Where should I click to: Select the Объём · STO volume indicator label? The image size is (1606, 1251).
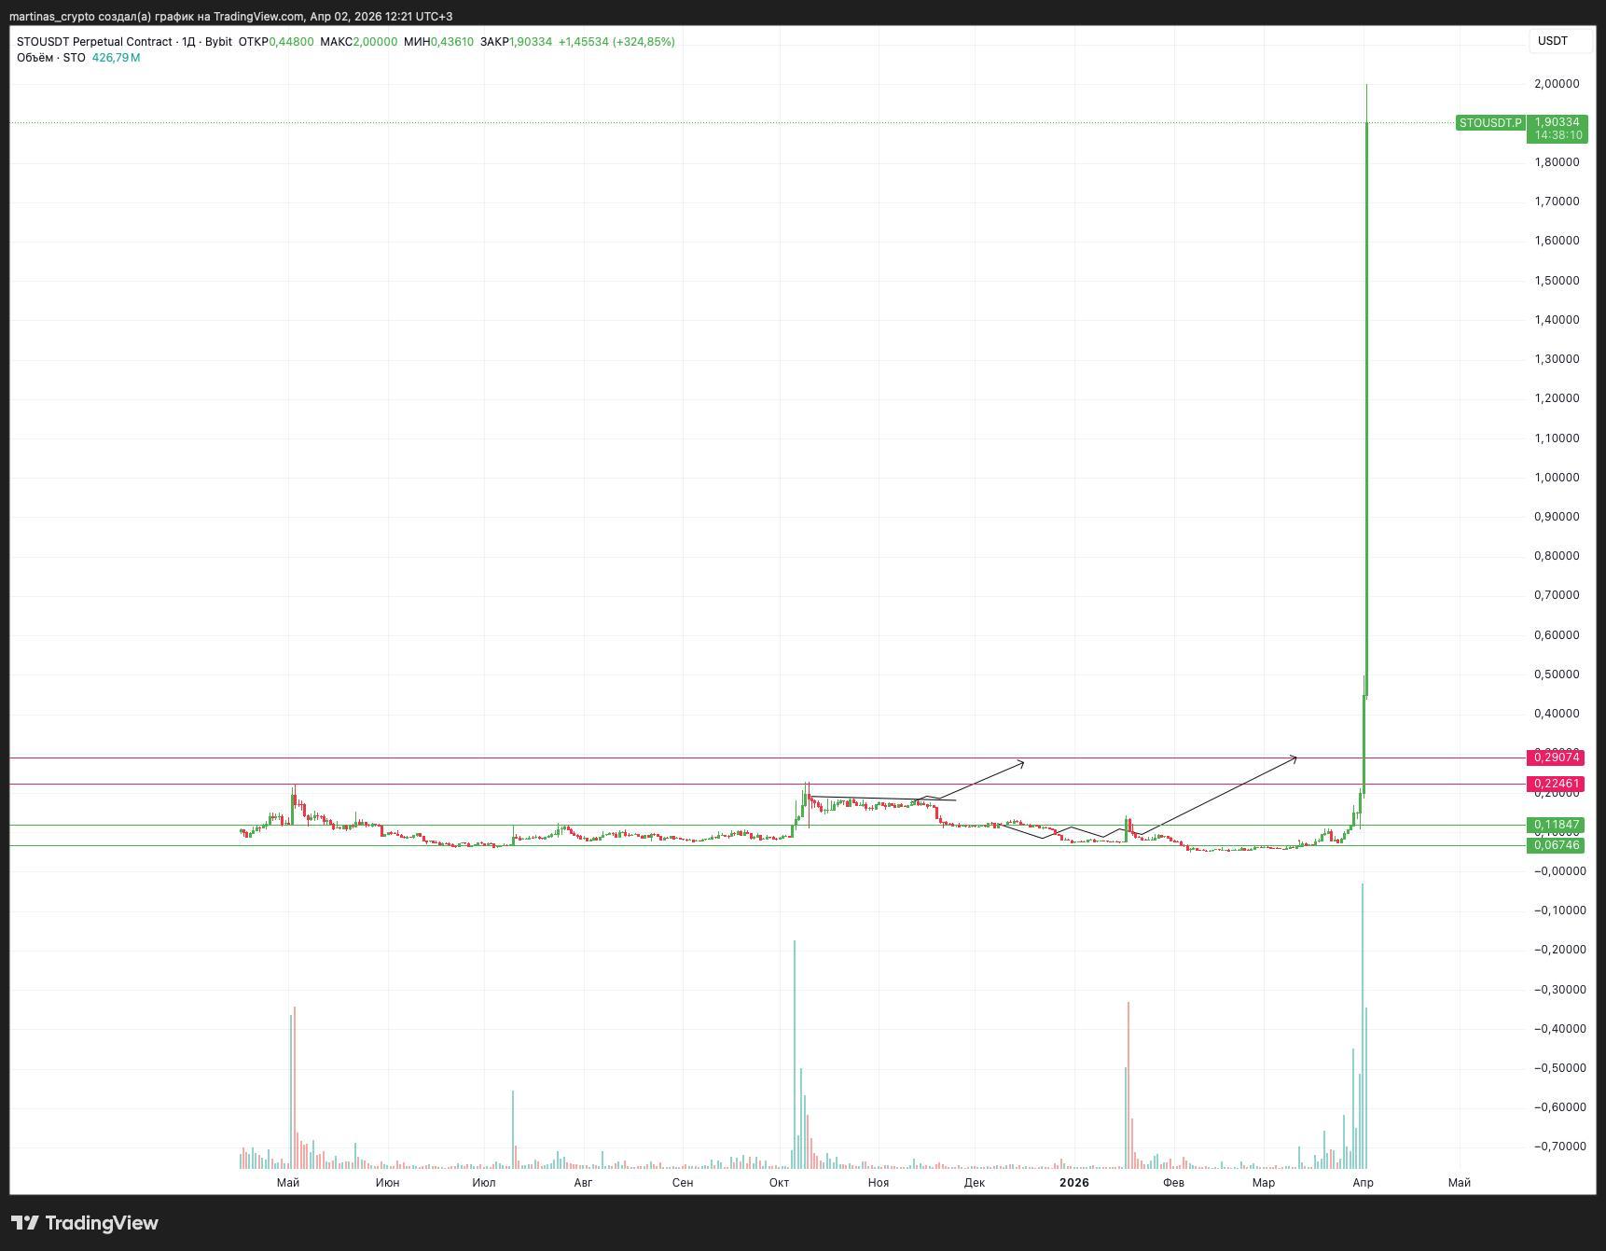tap(51, 58)
